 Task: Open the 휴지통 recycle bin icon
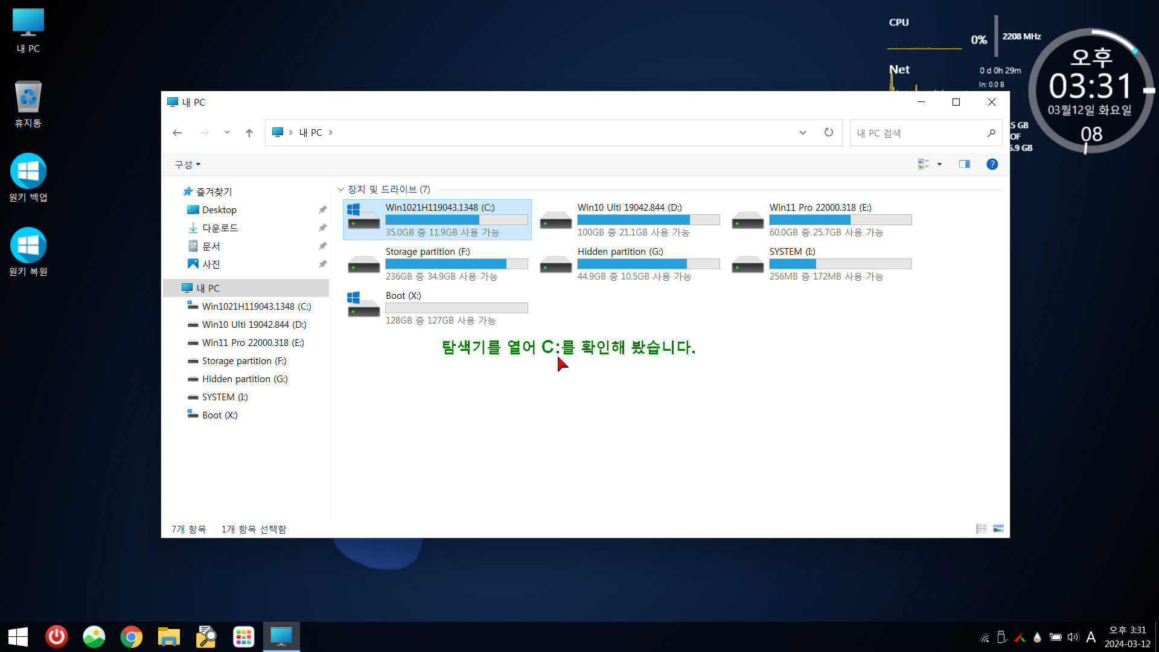point(28,104)
